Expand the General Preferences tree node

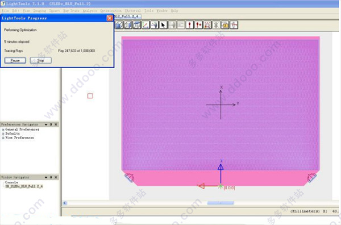coord(3,130)
